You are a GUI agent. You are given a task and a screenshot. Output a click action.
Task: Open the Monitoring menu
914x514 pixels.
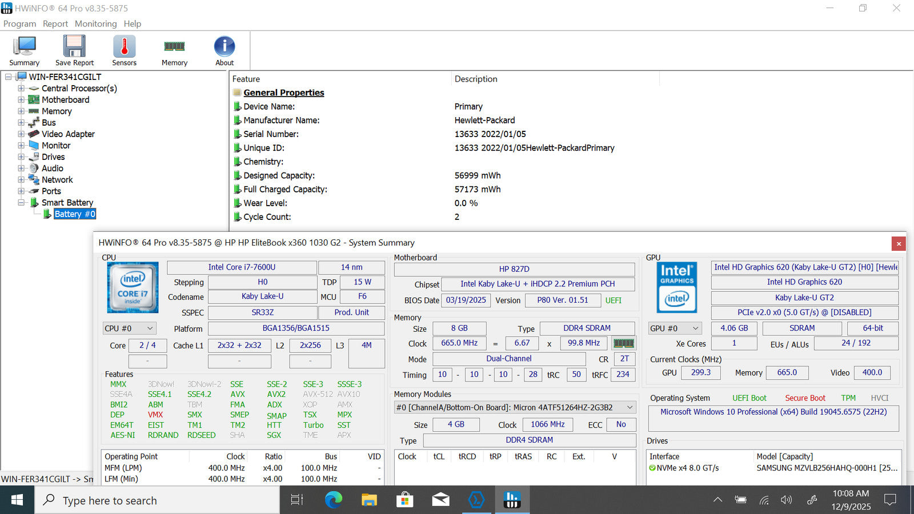[95, 24]
